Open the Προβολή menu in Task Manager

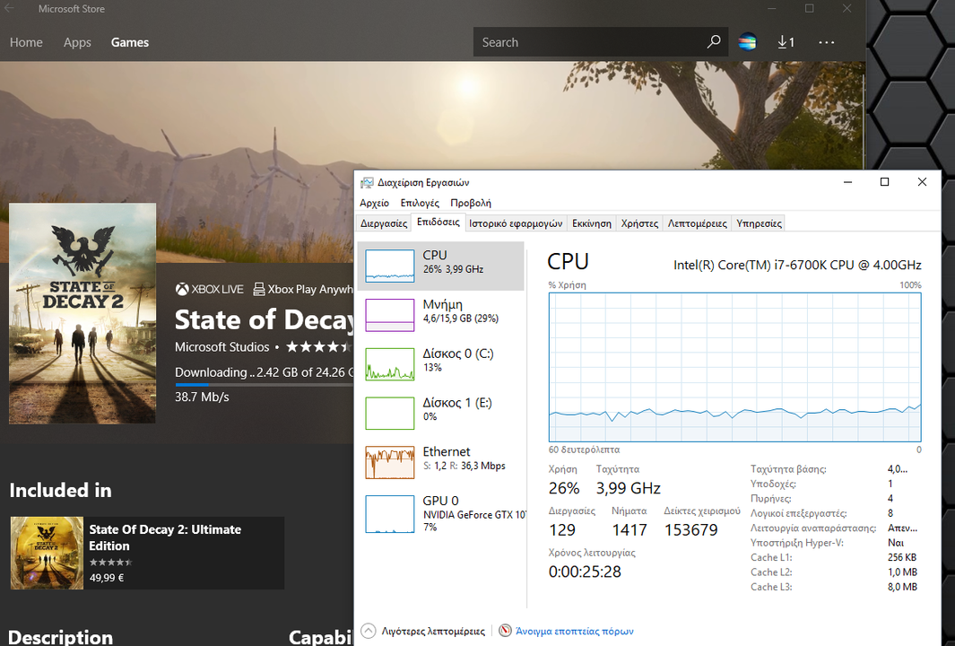pos(470,203)
